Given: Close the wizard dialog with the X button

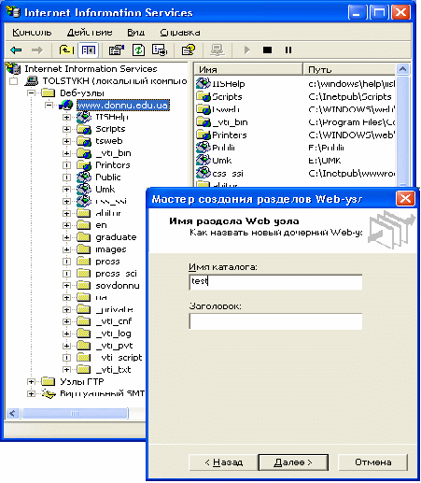Looking at the screenshot, I should point(405,198).
